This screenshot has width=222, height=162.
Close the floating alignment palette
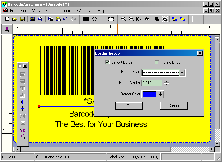click(x=25, y=66)
